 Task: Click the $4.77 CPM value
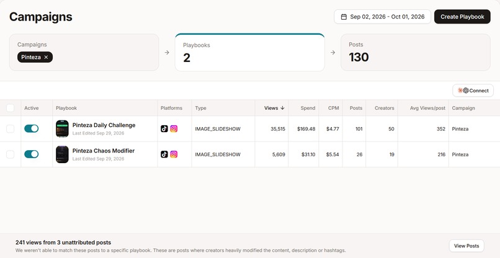333,129
